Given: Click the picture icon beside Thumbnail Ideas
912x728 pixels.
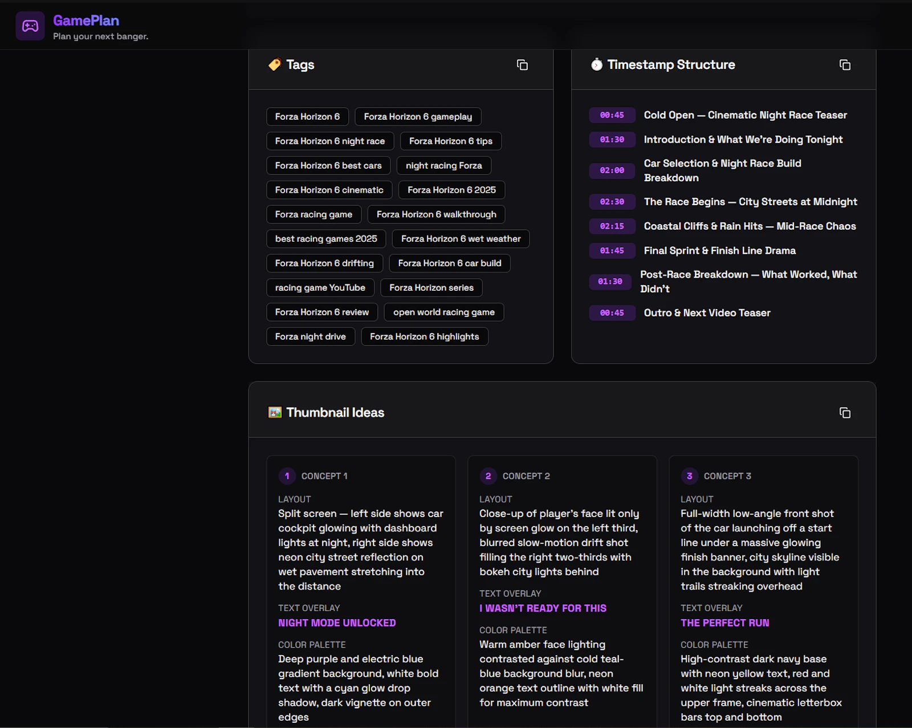Looking at the screenshot, I should coord(275,413).
